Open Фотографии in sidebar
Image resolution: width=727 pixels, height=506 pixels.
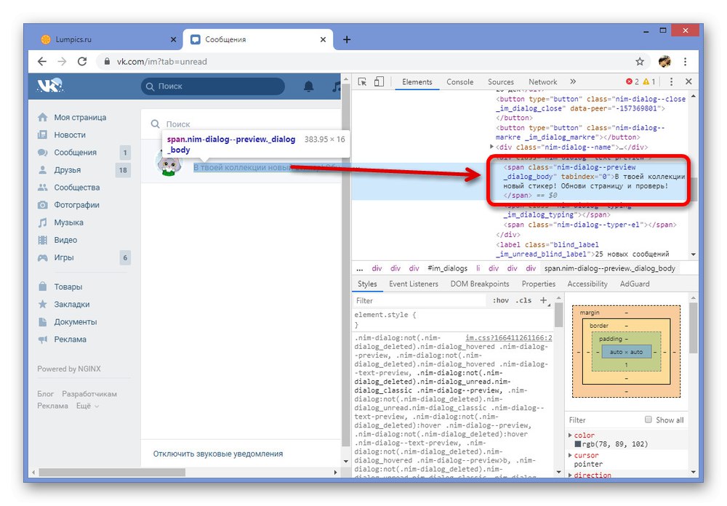(76, 205)
